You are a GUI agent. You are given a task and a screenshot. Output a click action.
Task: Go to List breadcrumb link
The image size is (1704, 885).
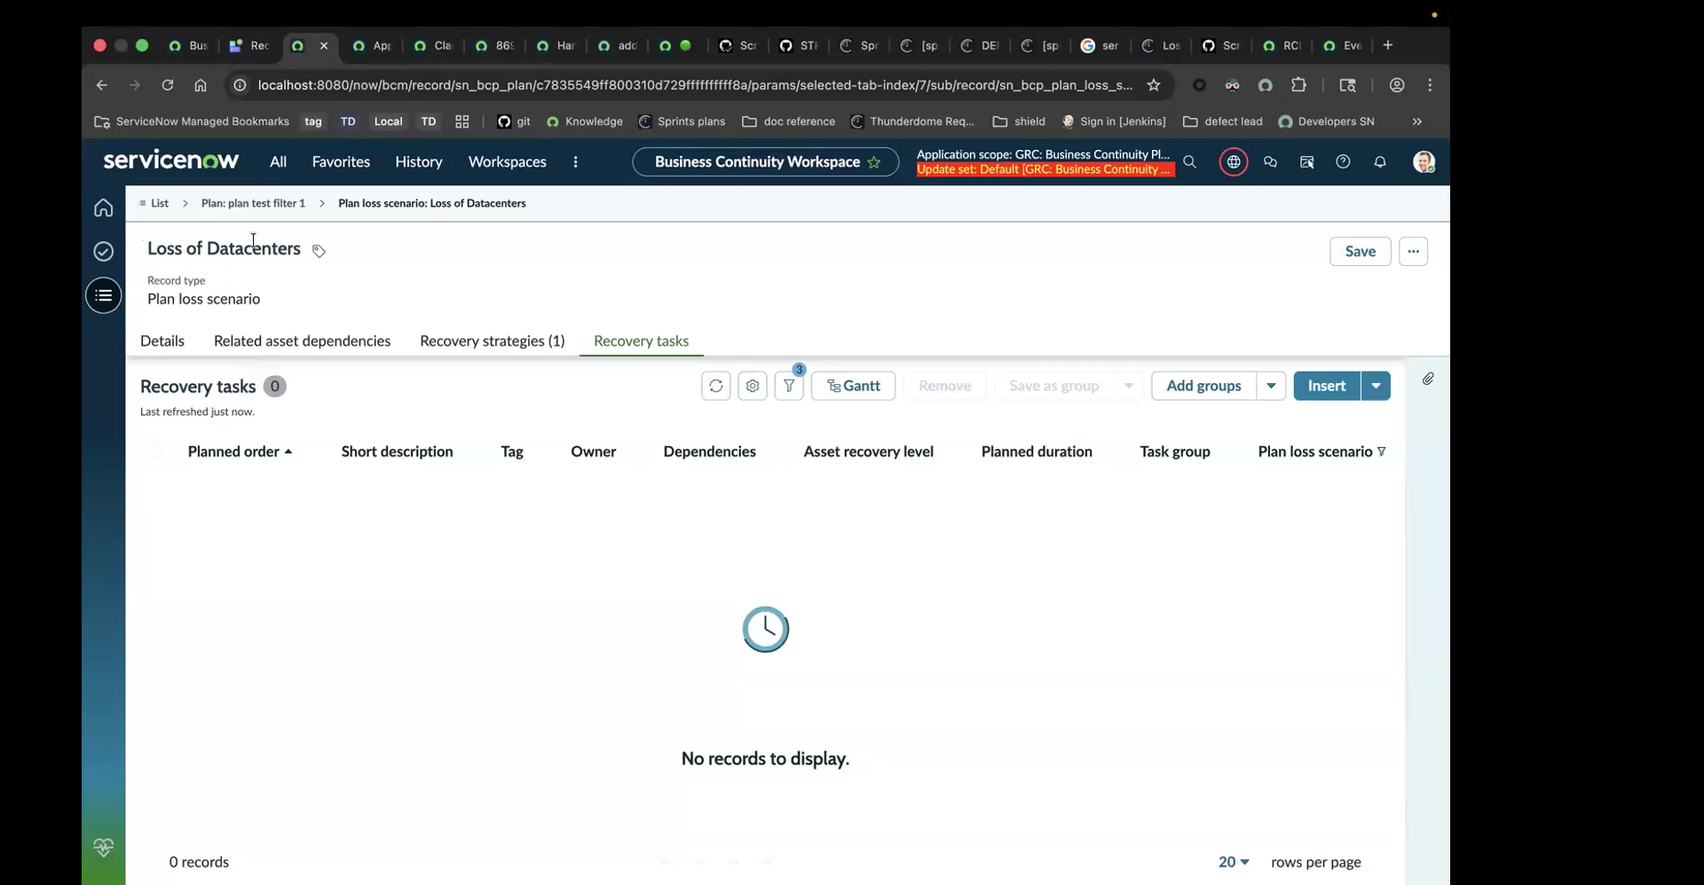(160, 203)
